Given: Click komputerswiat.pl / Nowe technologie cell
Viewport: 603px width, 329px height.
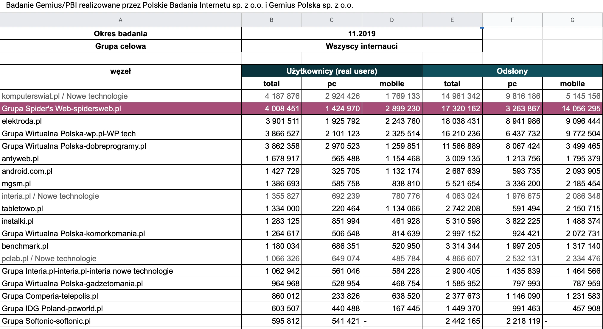Looking at the screenshot, I should (120, 96).
